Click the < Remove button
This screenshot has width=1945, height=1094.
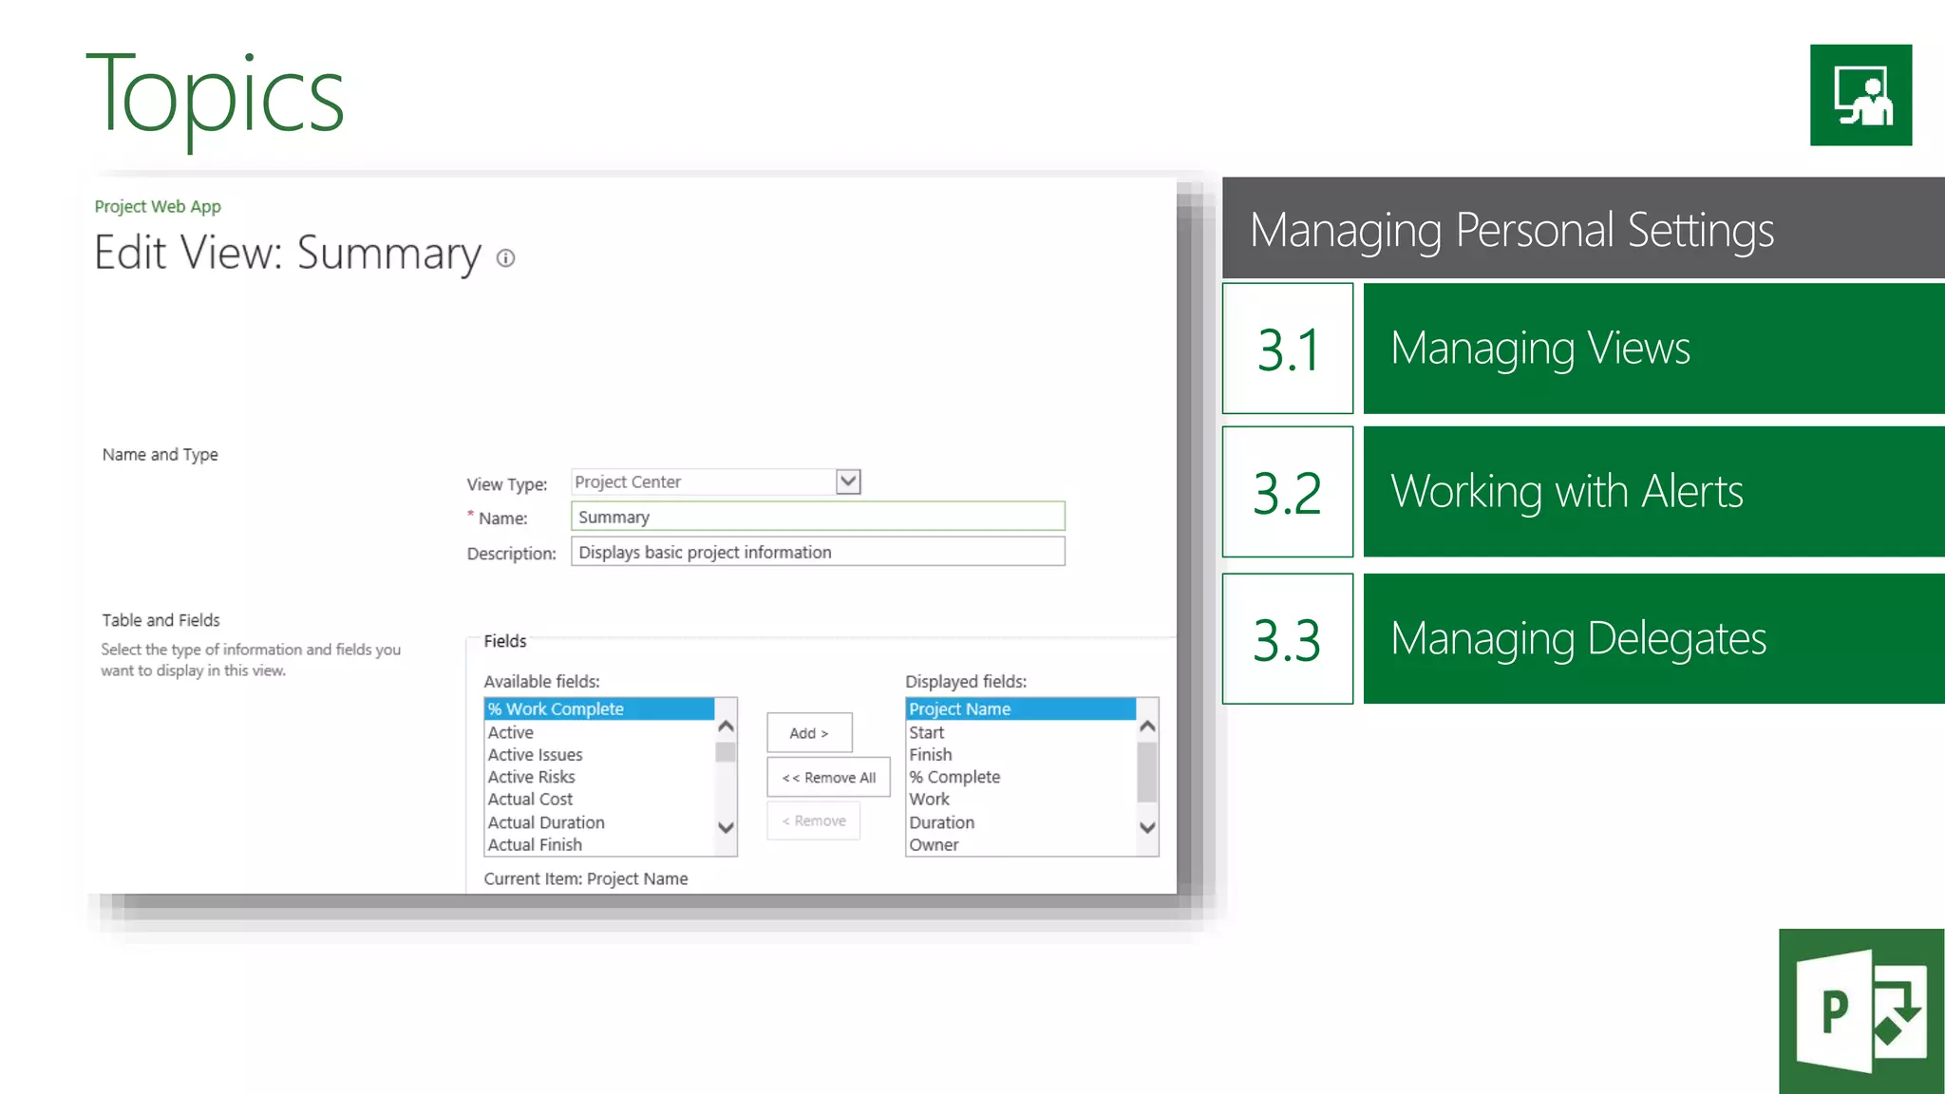[814, 820]
